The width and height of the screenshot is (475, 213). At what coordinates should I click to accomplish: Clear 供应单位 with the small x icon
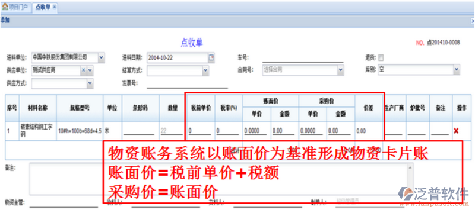point(83,70)
